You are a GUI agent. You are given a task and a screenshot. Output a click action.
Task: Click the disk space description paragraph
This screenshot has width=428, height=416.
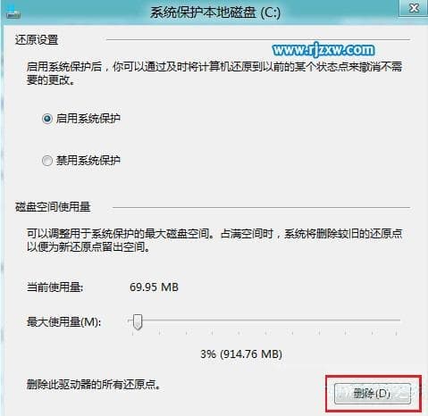tap(214, 240)
